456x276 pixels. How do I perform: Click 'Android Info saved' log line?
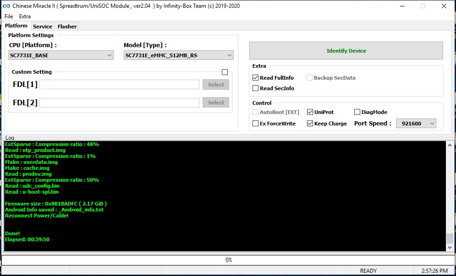click(x=55, y=210)
